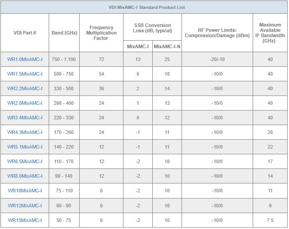Click the MixAMC-I-N sub-column header

pyautogui.click(x=167, y=46)
